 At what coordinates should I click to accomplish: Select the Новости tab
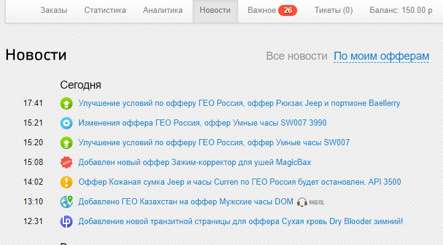(x=215, y=10)
